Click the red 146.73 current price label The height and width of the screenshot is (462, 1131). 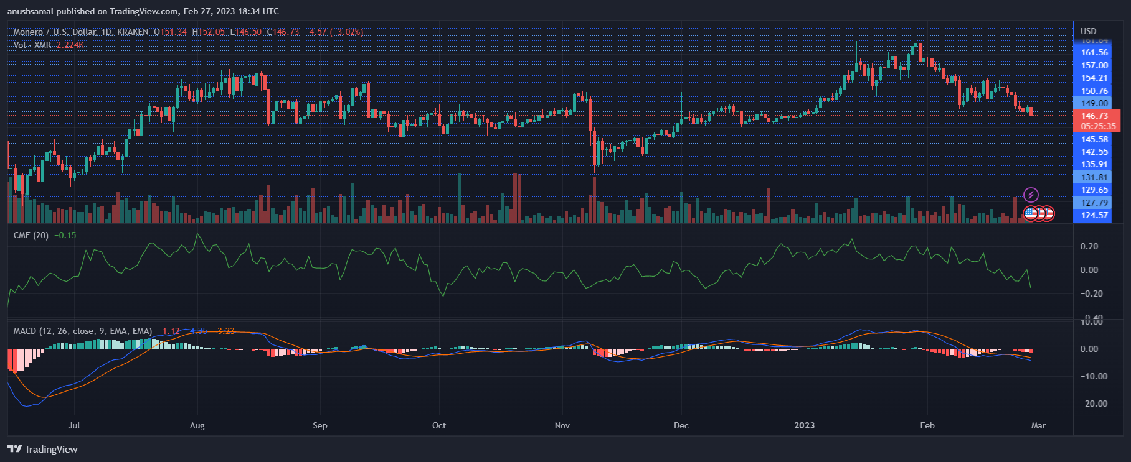point(1094,116)
